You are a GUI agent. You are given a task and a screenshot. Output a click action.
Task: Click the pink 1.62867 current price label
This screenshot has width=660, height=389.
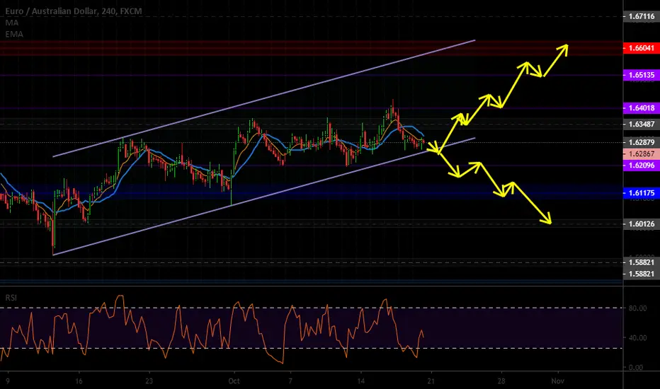point(642,154)
